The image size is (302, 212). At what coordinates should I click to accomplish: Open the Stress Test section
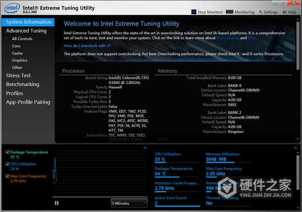(18, 76)
